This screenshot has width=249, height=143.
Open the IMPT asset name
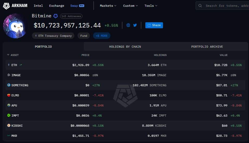(15, 116)
